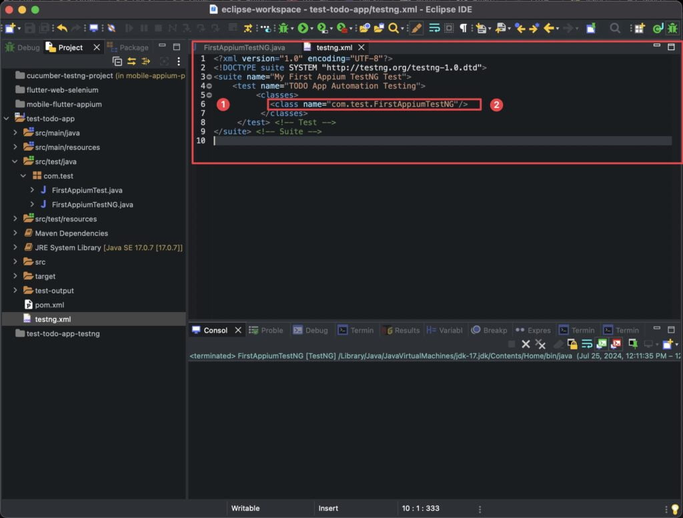The height and width of the screenshot is (518, 683).
Task: Click the Back navigation yellow arrow
Action: coord(549,28)
